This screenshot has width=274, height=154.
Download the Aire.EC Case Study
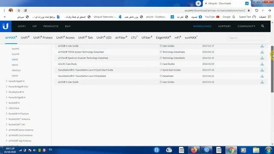[x=262, y=64]
